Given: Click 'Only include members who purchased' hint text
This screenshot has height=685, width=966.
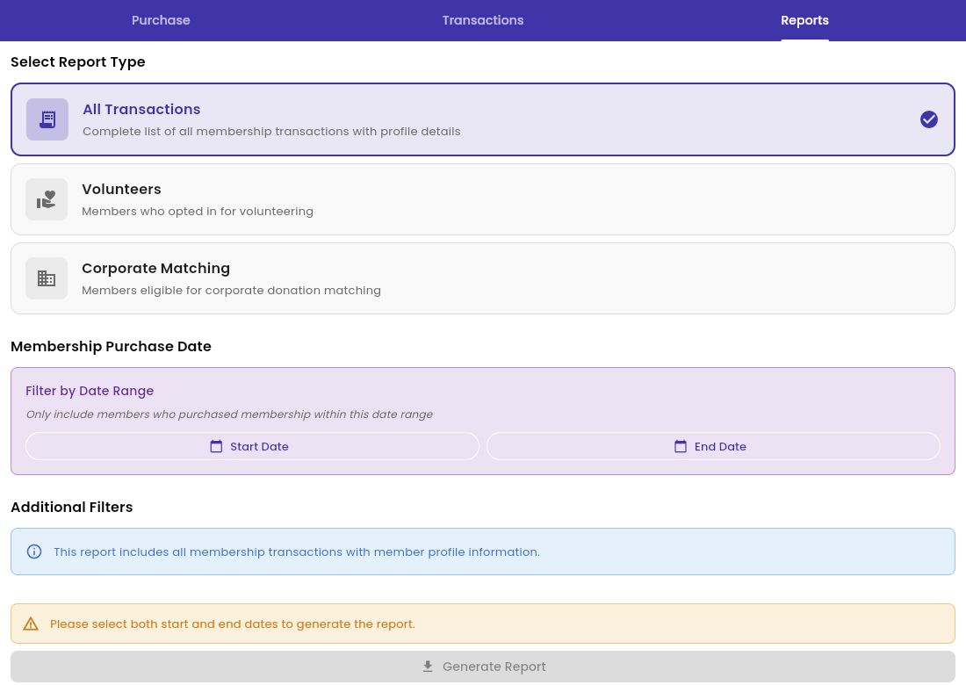Looking at the screenshot, I should [229, 414].
